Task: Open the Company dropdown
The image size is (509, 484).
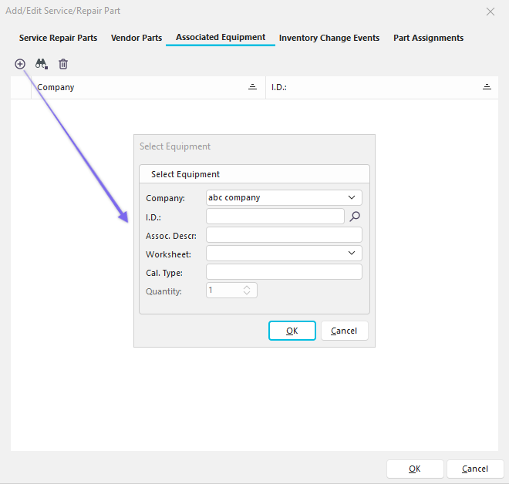Action: point(352,198)
